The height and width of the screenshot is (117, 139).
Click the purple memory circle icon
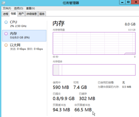6,34
